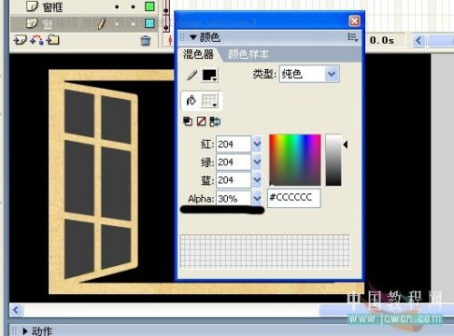Click the grayscale brightness slider bar

[333, 160]
